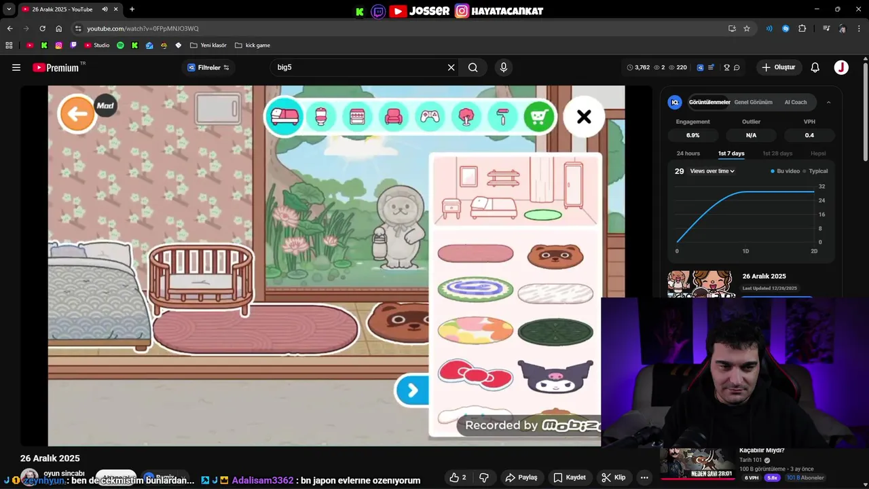This screenshot has height=489, width=869.
Task: Select the tree outdoor category icon
Action: pyautogui.click(x=466, y=117)
